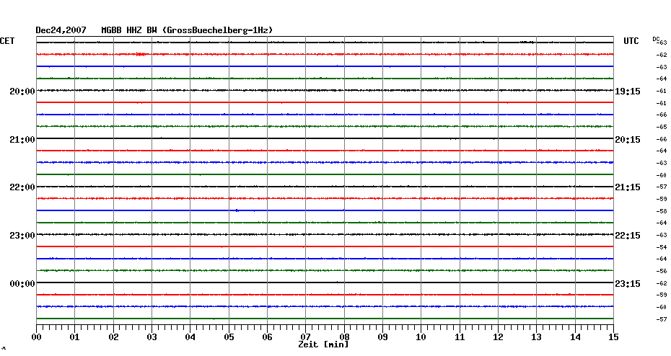Click the 19:15 UTC time label
The image size is (671, 356).
click(x=628, y=92)
